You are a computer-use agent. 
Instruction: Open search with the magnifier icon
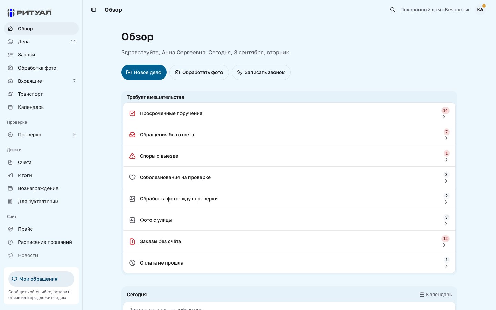(x=392, y=10)
